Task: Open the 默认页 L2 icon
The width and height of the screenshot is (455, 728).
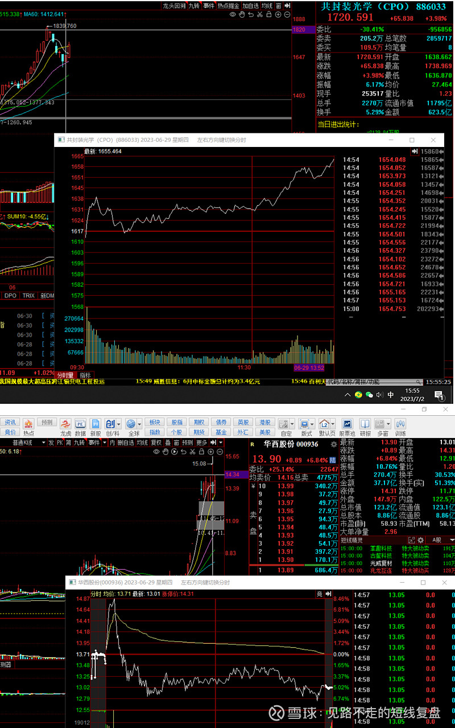Action: (325, 424)
